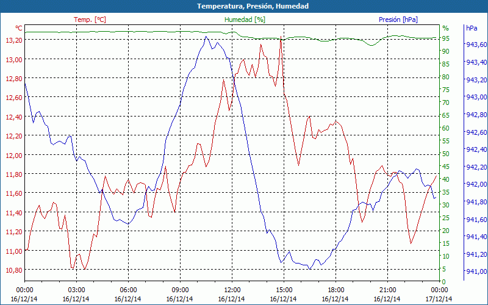Click the '13,00' temperature axis value
The height and width of the screenshot is (305, 488).
coord(14,59)
